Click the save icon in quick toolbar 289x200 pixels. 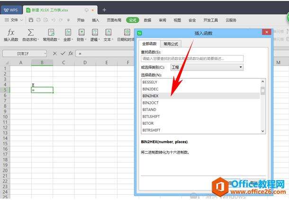pos(31,20)
